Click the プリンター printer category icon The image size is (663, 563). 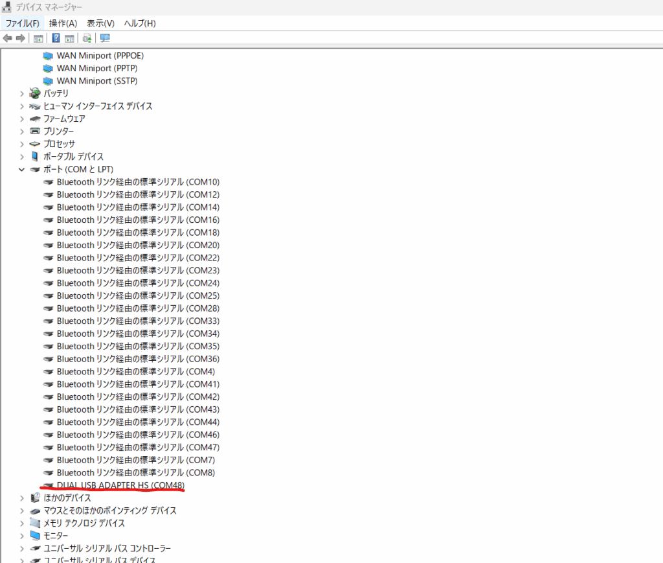click(x=35, y=131)
